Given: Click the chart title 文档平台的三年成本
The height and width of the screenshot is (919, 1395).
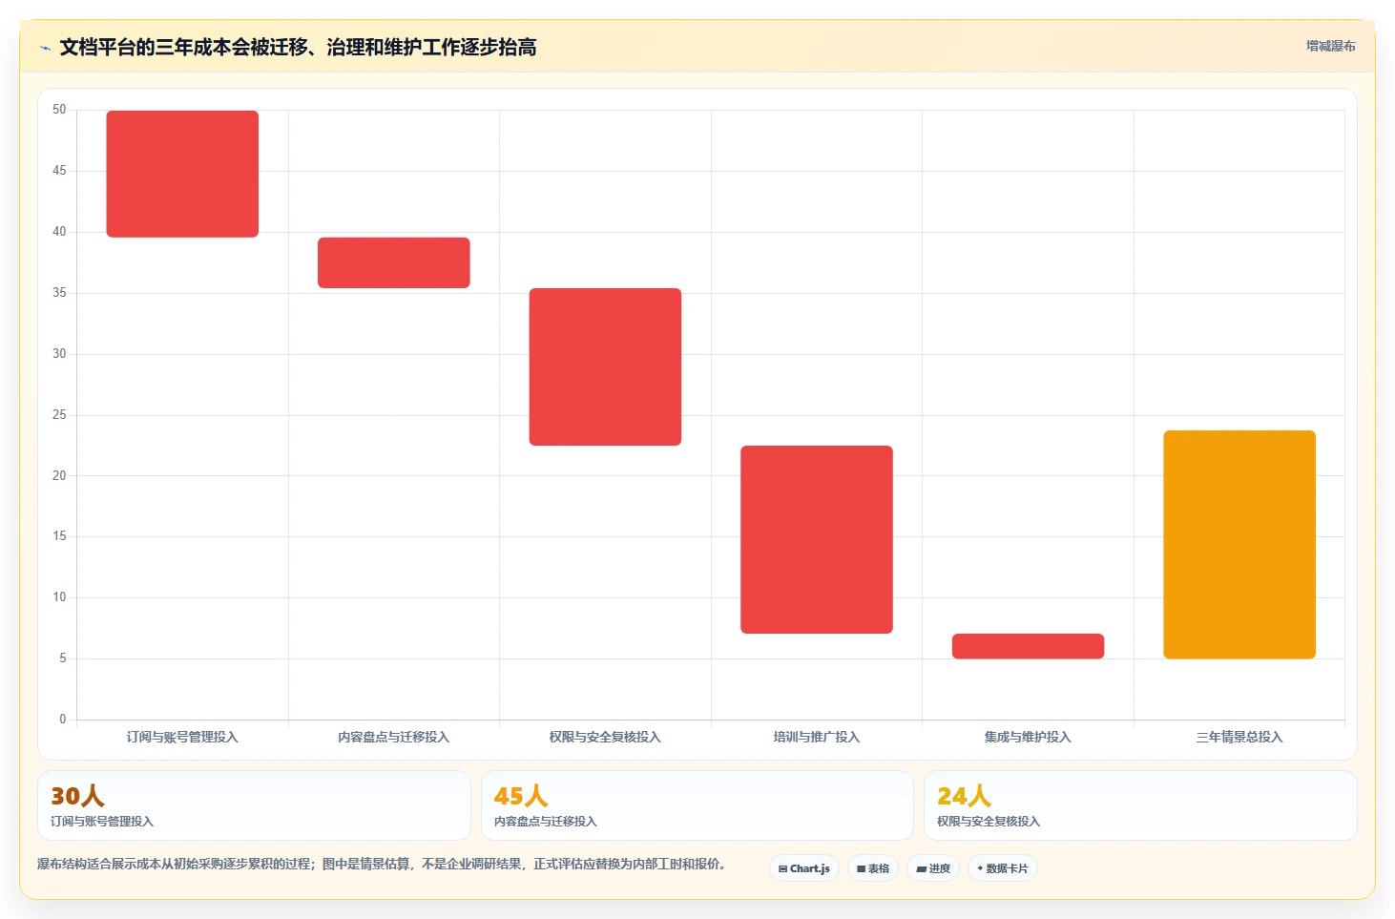Looking at the screenshot, I should pos(298,47).
